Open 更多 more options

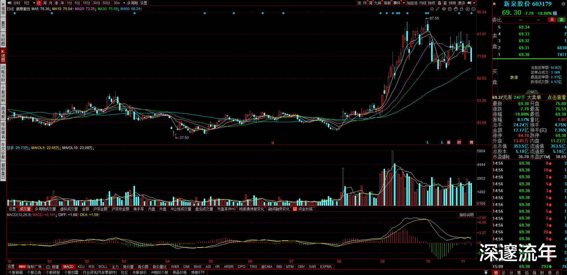pyautogui.click(x=462, y=3)
